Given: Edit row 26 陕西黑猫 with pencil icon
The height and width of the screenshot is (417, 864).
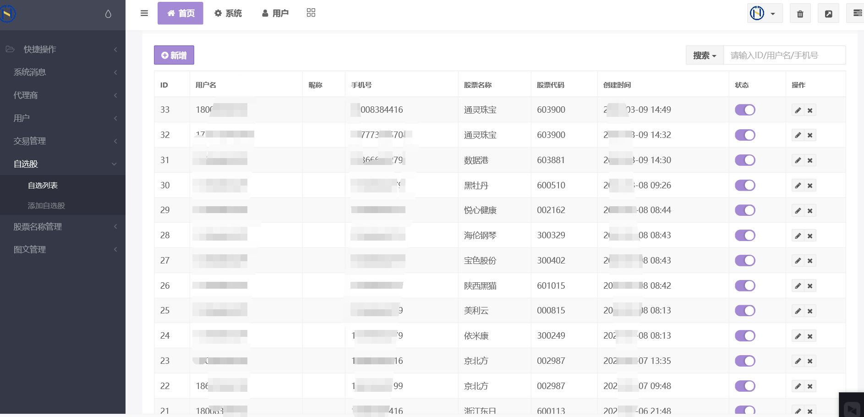Looking at the screenshot, I should (798, 286).
